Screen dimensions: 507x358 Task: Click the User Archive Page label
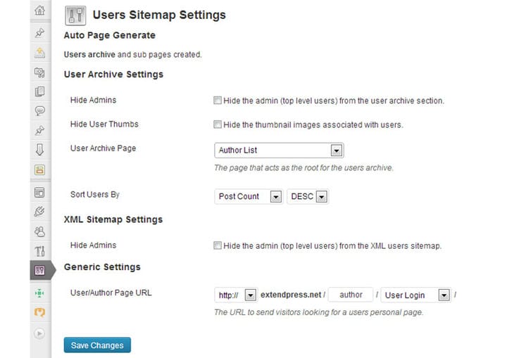tap(103, 148)
